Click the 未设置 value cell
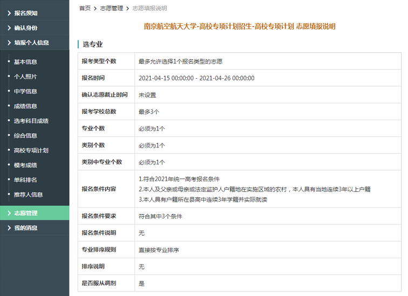This screenshot has width=408, height=296. [268, 95]
